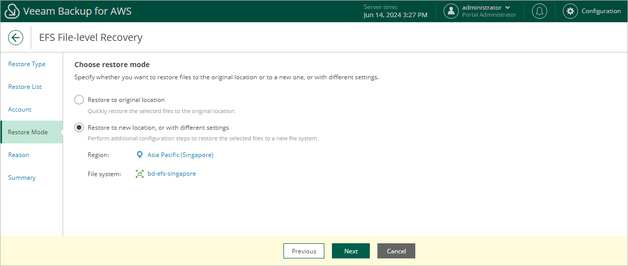Open the Restore Mode step
The image size is (628, 266).
pyautogui.click(x=32, y=132)
